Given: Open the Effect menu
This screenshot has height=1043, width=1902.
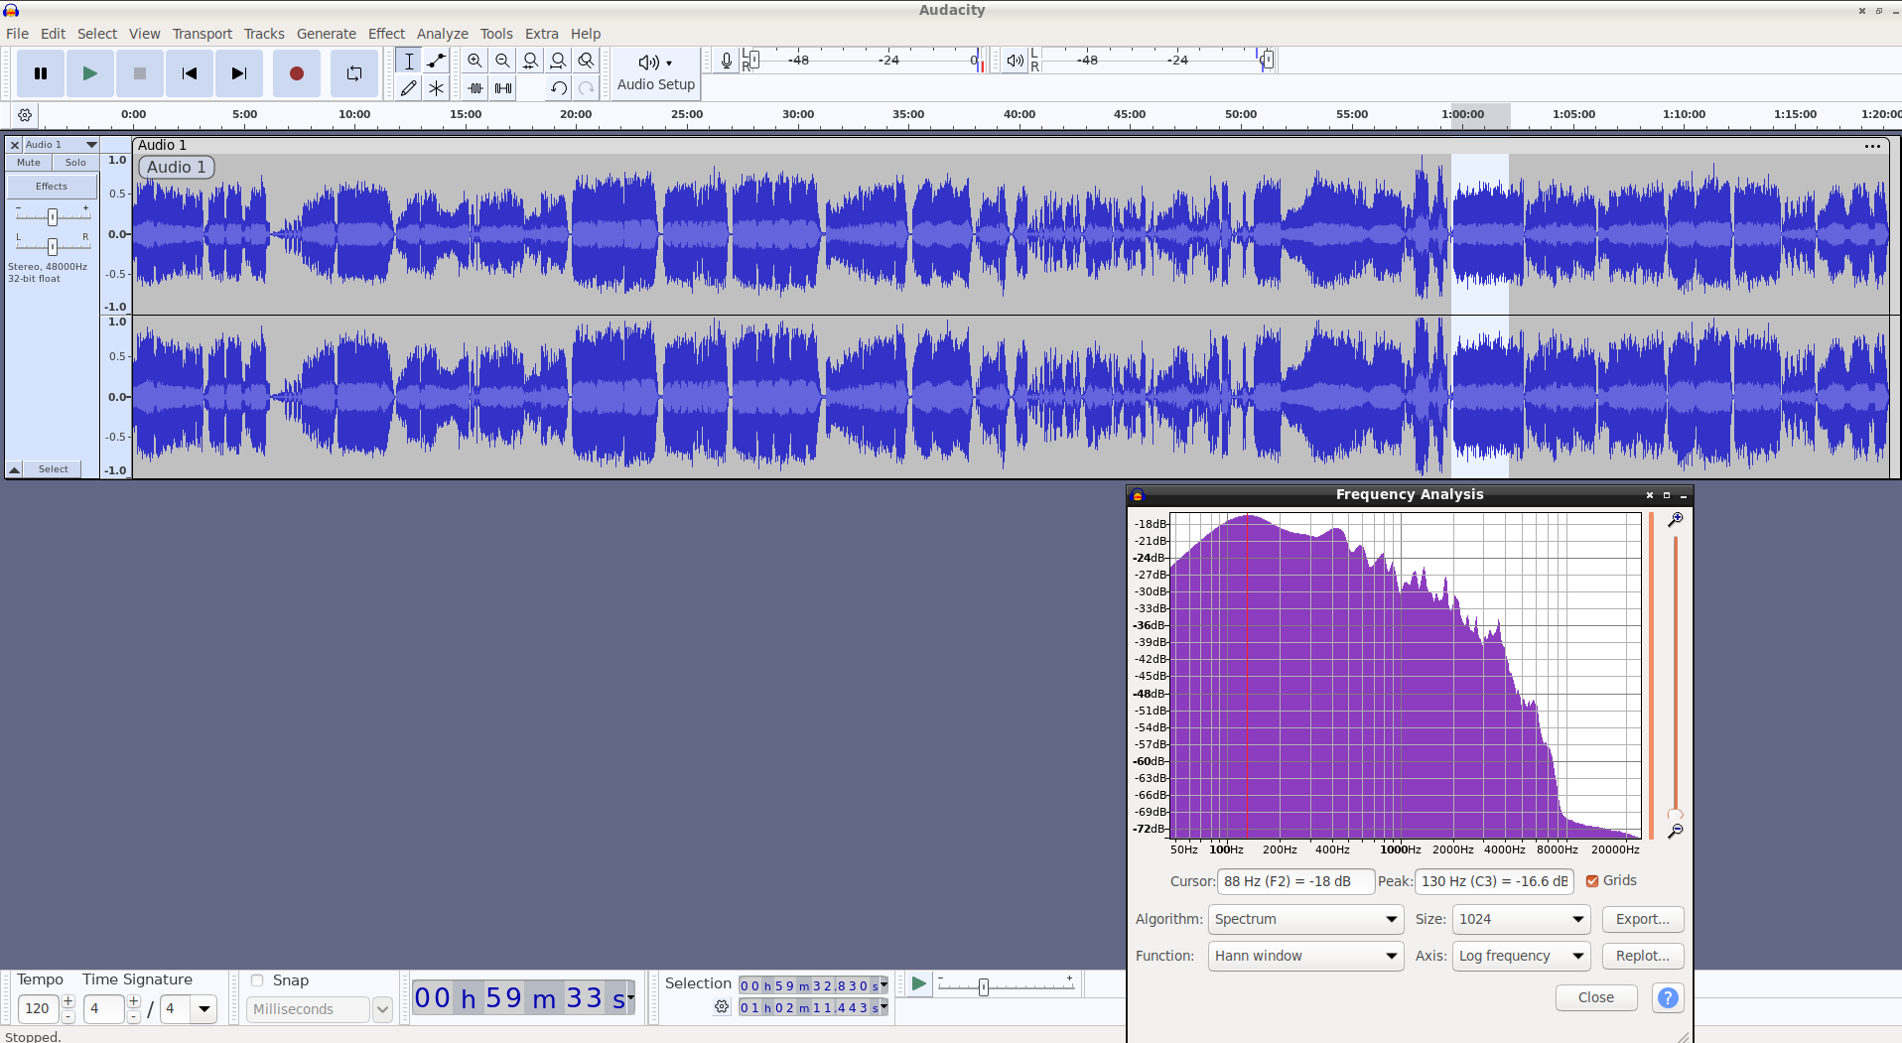Looking at the screenshot, I should [386, 34].
